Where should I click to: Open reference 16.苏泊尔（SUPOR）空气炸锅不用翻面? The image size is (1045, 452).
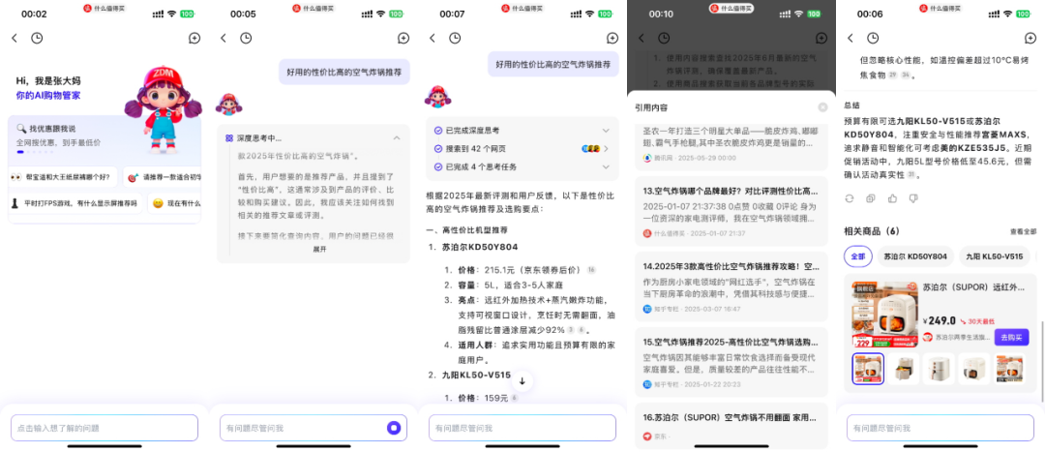(731, 425)
